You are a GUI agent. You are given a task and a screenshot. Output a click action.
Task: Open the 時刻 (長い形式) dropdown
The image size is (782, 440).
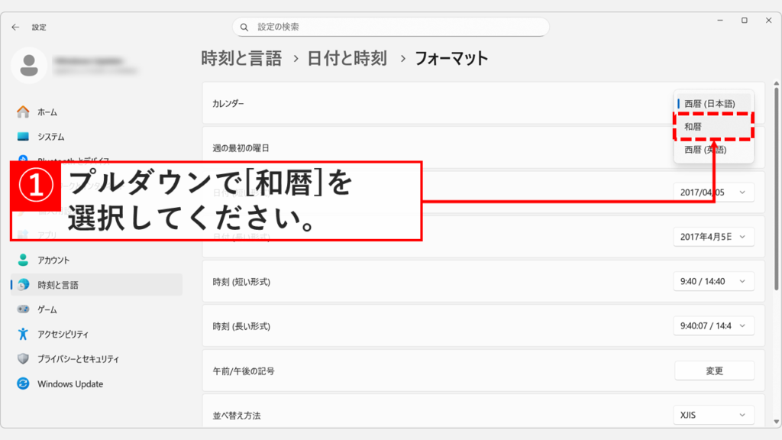click(x=713, y=325)
